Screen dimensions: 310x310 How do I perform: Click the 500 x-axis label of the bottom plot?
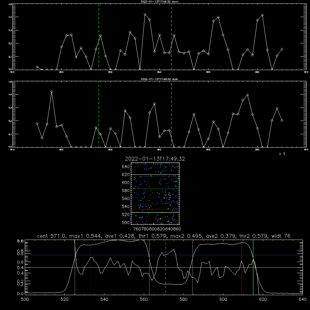[25, 299]
